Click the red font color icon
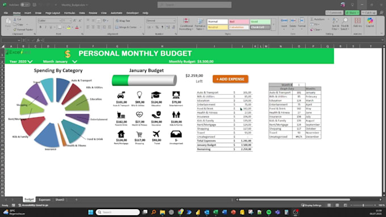This screenshot has height=217, width=386. point(77,27)
